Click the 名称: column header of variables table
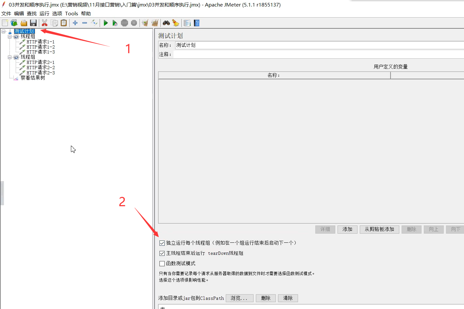Viewport: 464px width, 309px height. [274, 75]
